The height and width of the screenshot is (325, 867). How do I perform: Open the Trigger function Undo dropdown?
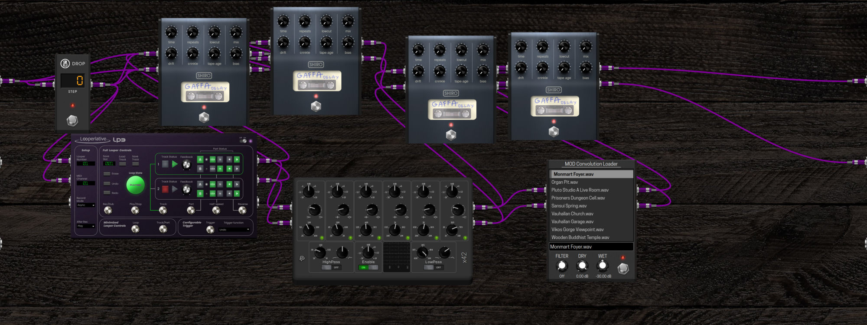tap(234, 230)
